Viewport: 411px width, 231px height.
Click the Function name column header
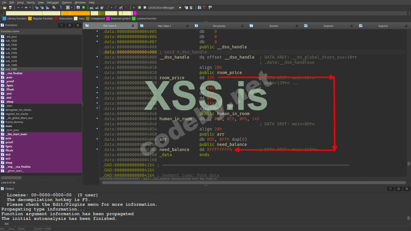click(41, 31)
